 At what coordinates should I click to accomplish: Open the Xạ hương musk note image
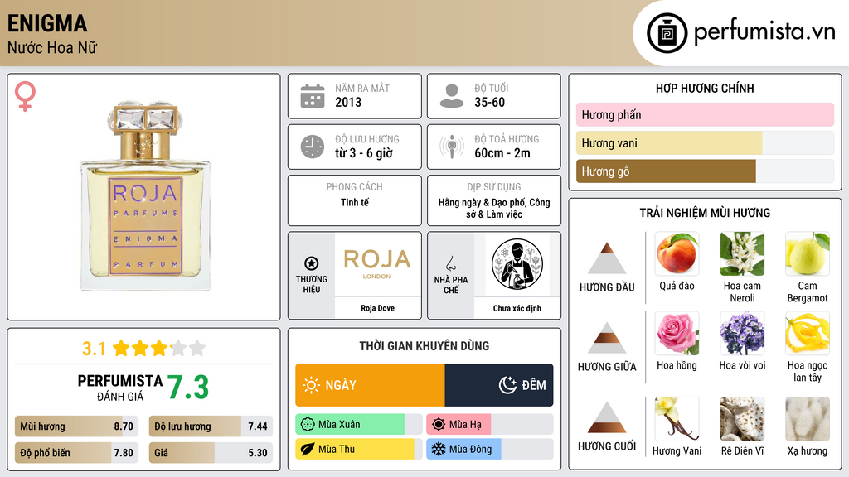click(808, 419)
